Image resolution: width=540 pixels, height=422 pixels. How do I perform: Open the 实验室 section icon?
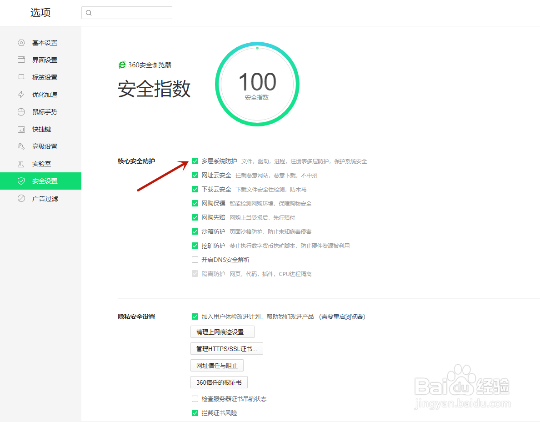click(21, 163)
